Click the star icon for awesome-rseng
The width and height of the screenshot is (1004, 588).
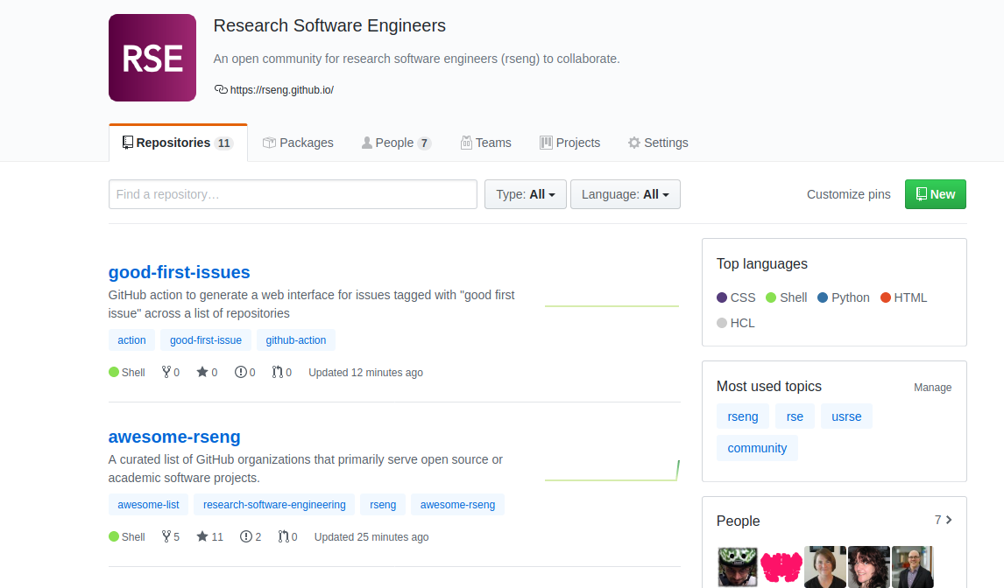202,536
